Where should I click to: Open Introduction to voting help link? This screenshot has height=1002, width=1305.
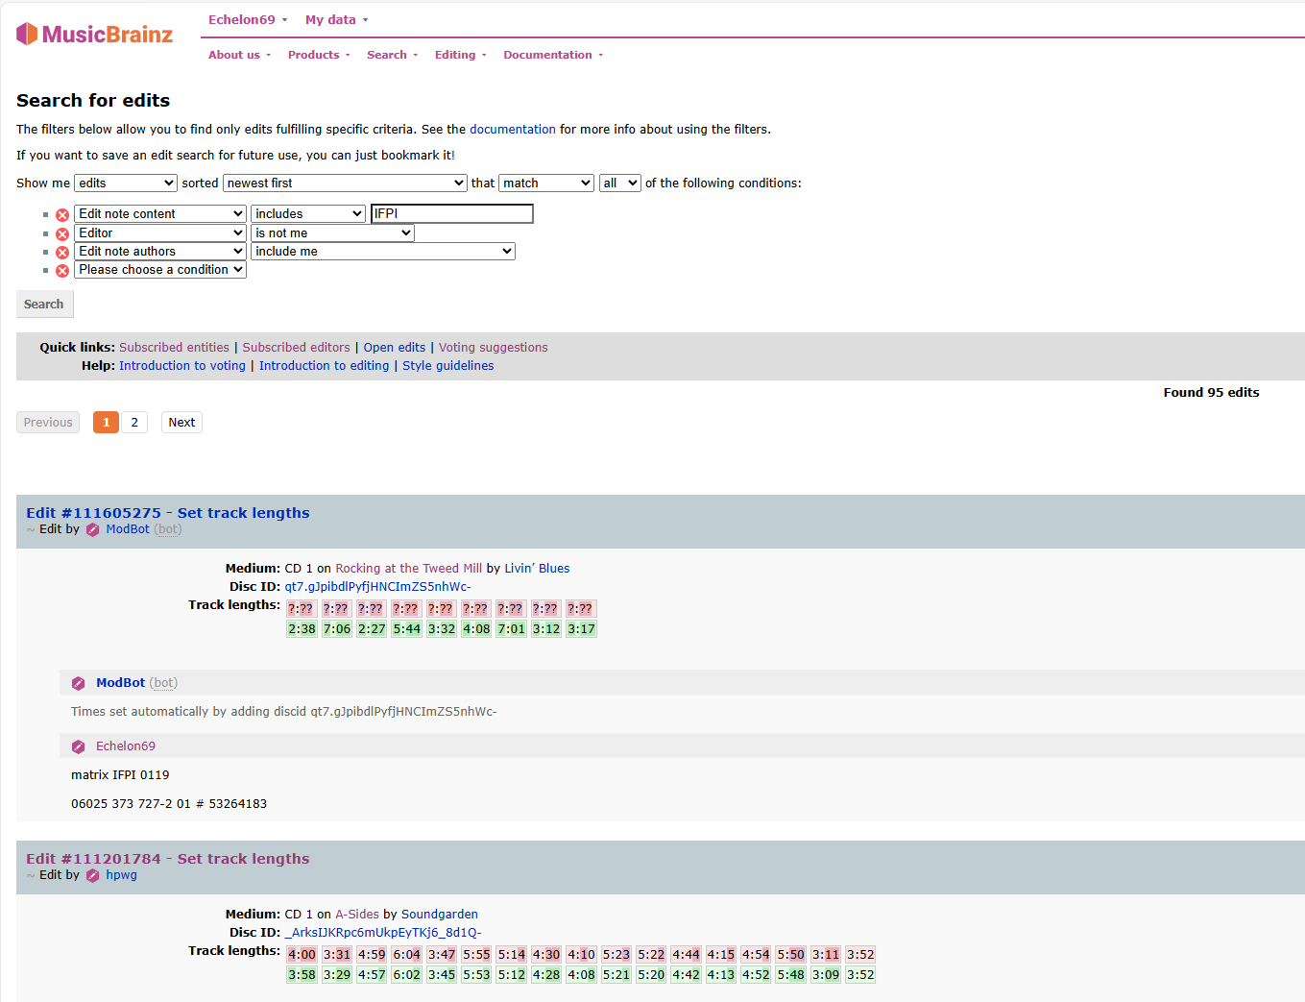point(182,366)
